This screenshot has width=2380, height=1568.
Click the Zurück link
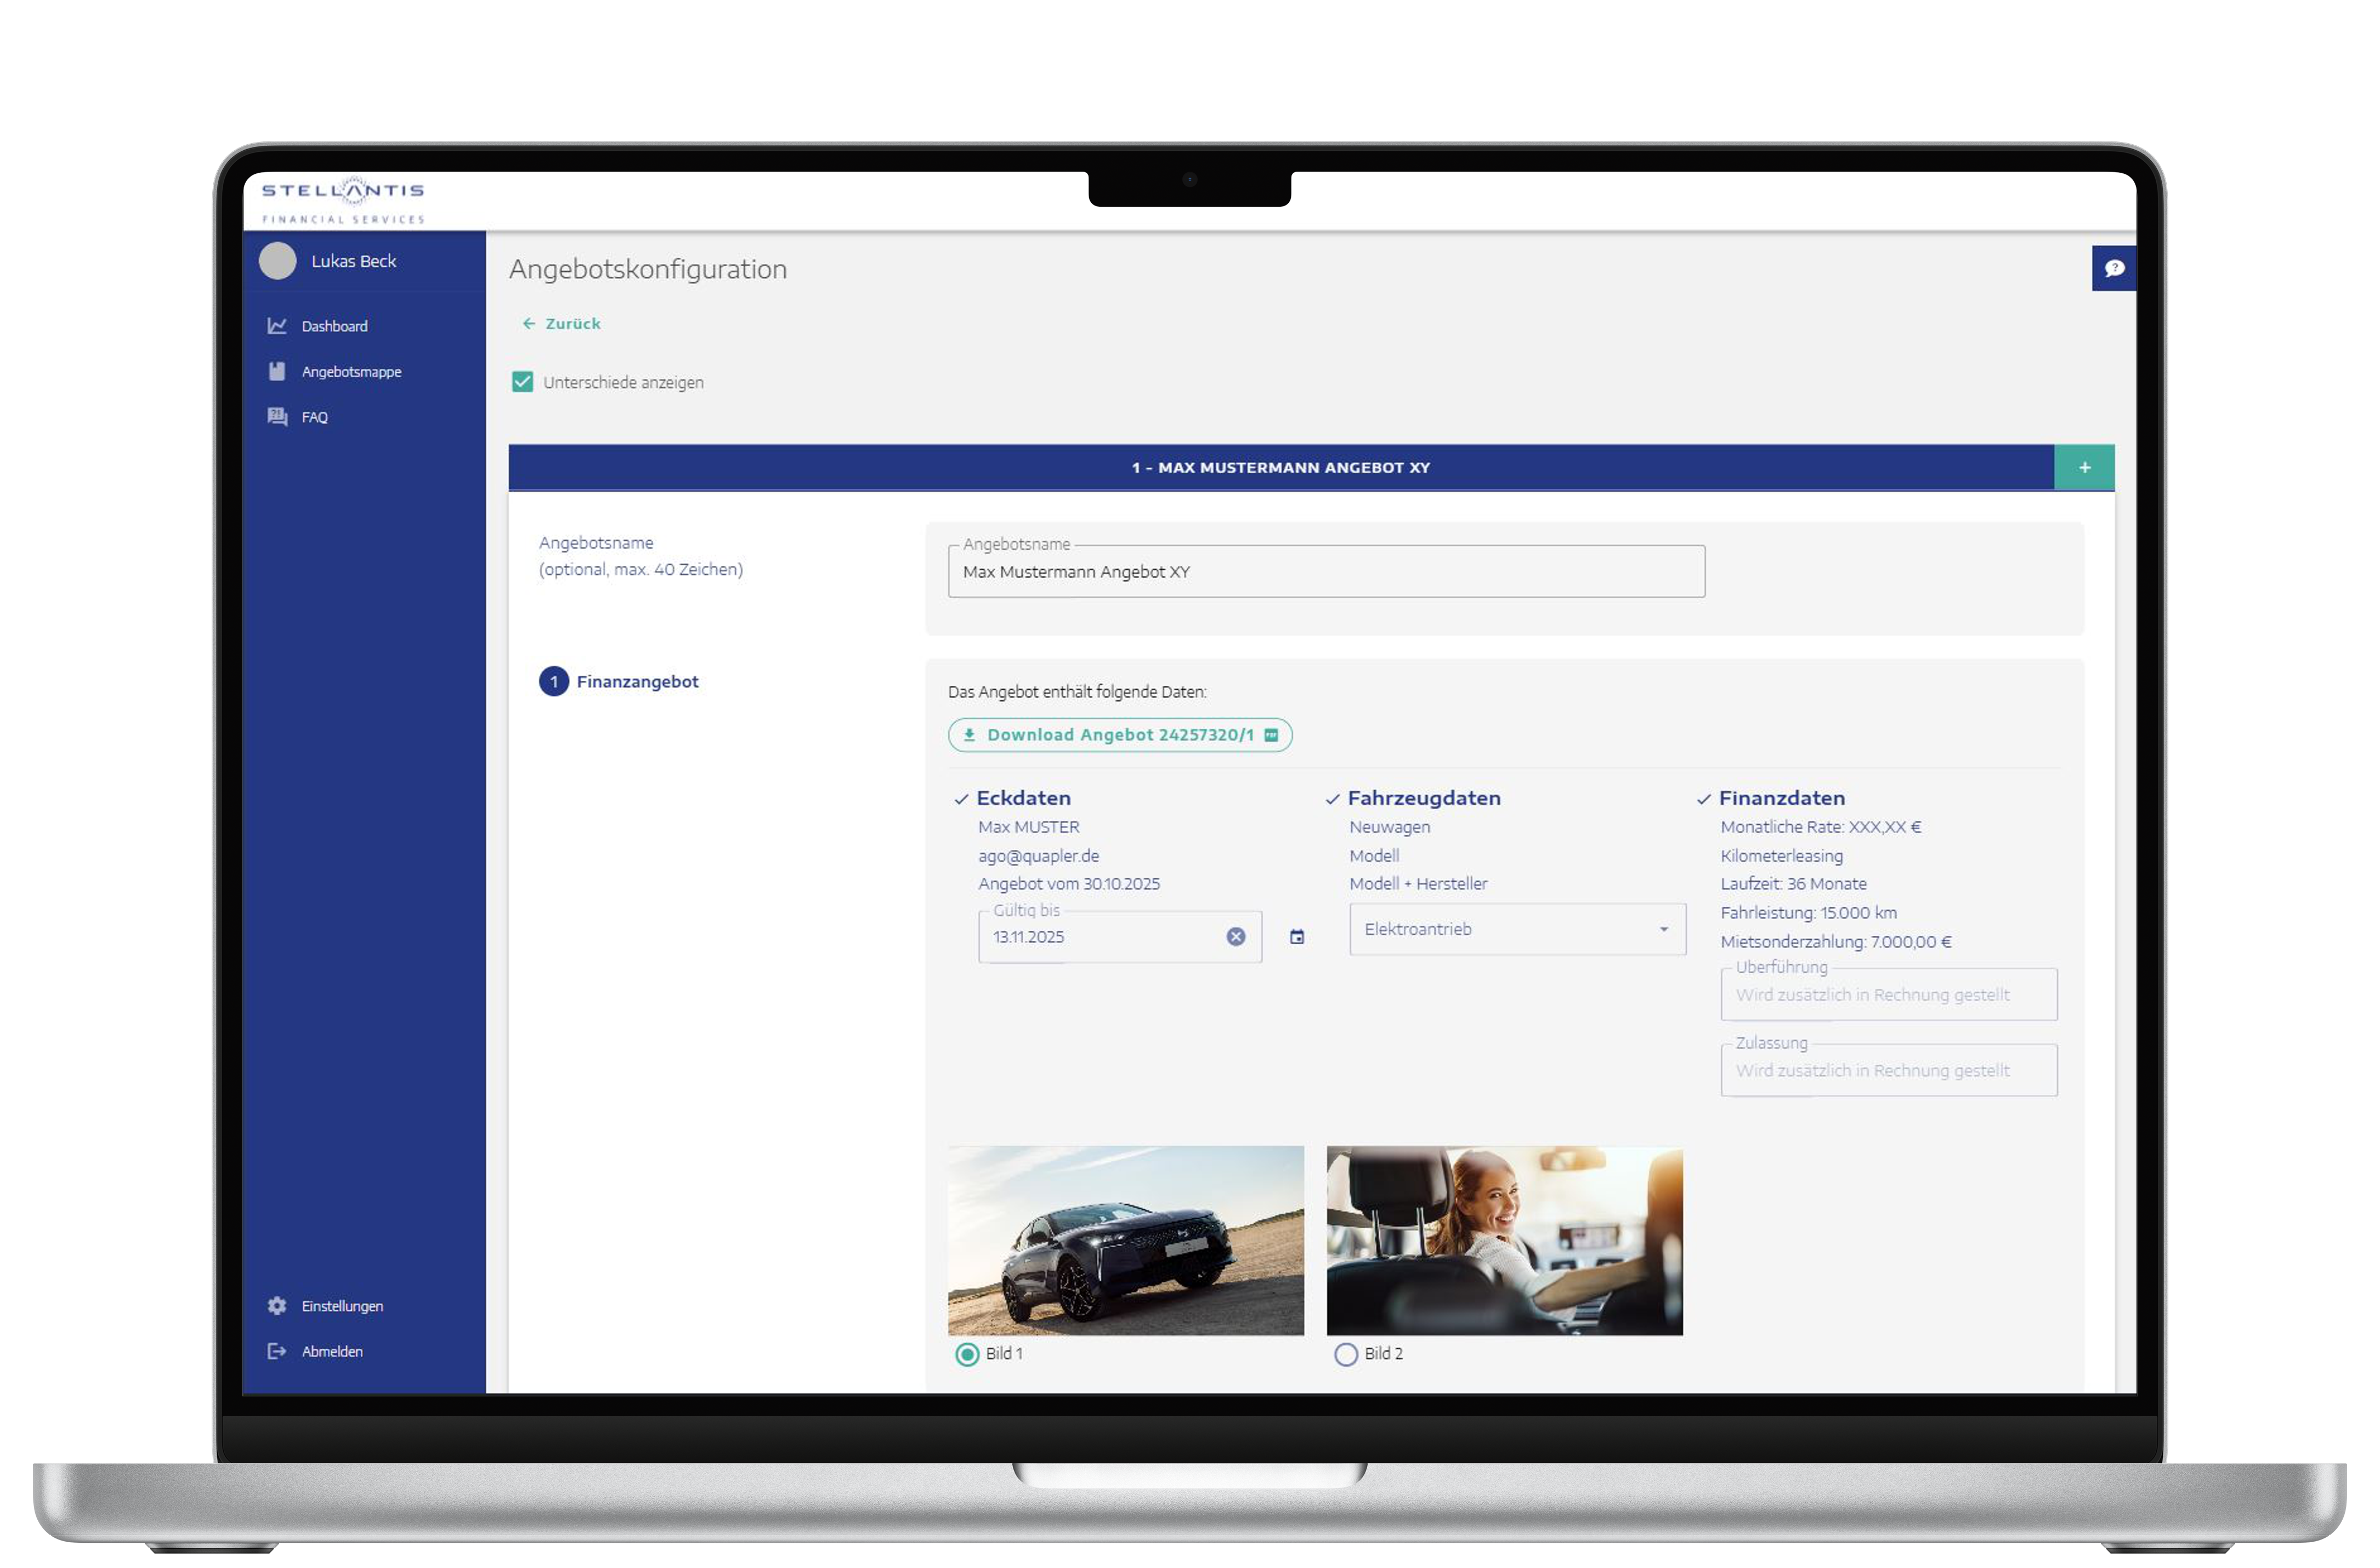pyautogui.click(x=562, y=323)
